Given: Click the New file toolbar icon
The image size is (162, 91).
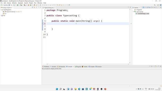Looking at the screenshot, I should (x=1, y=5).
